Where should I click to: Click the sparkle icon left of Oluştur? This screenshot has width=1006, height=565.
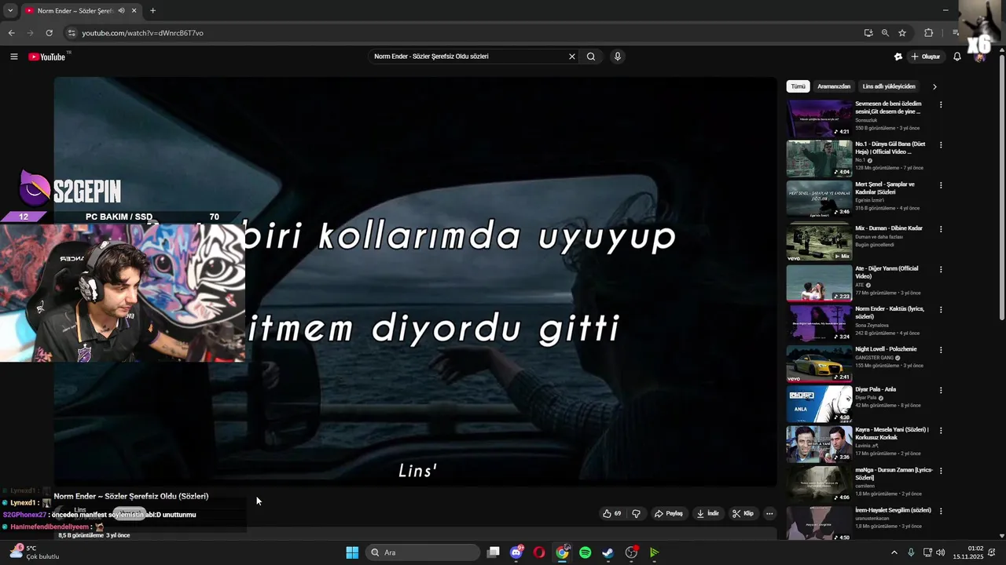[x=898, y=56]
